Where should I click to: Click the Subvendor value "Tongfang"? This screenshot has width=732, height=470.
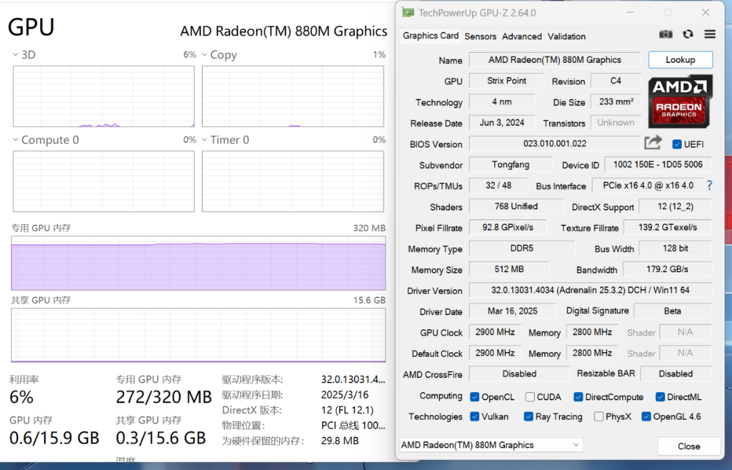(510, 165)
